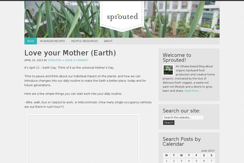Select day 6 in the calendar

tap(204, 161)
